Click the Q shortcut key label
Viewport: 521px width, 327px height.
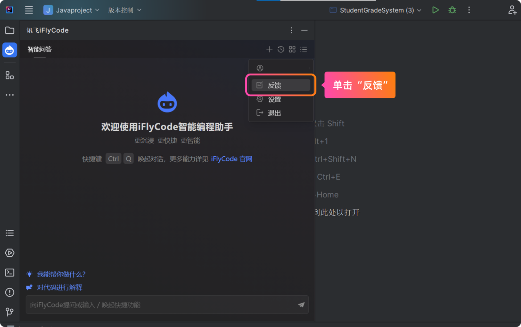coord(129,159)
